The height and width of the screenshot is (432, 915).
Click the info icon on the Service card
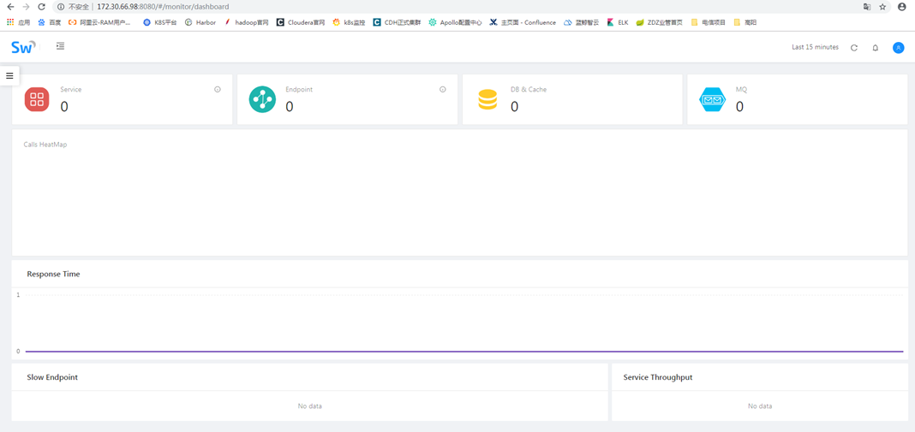218,89
